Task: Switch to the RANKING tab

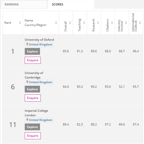Action: click(24, 4)
